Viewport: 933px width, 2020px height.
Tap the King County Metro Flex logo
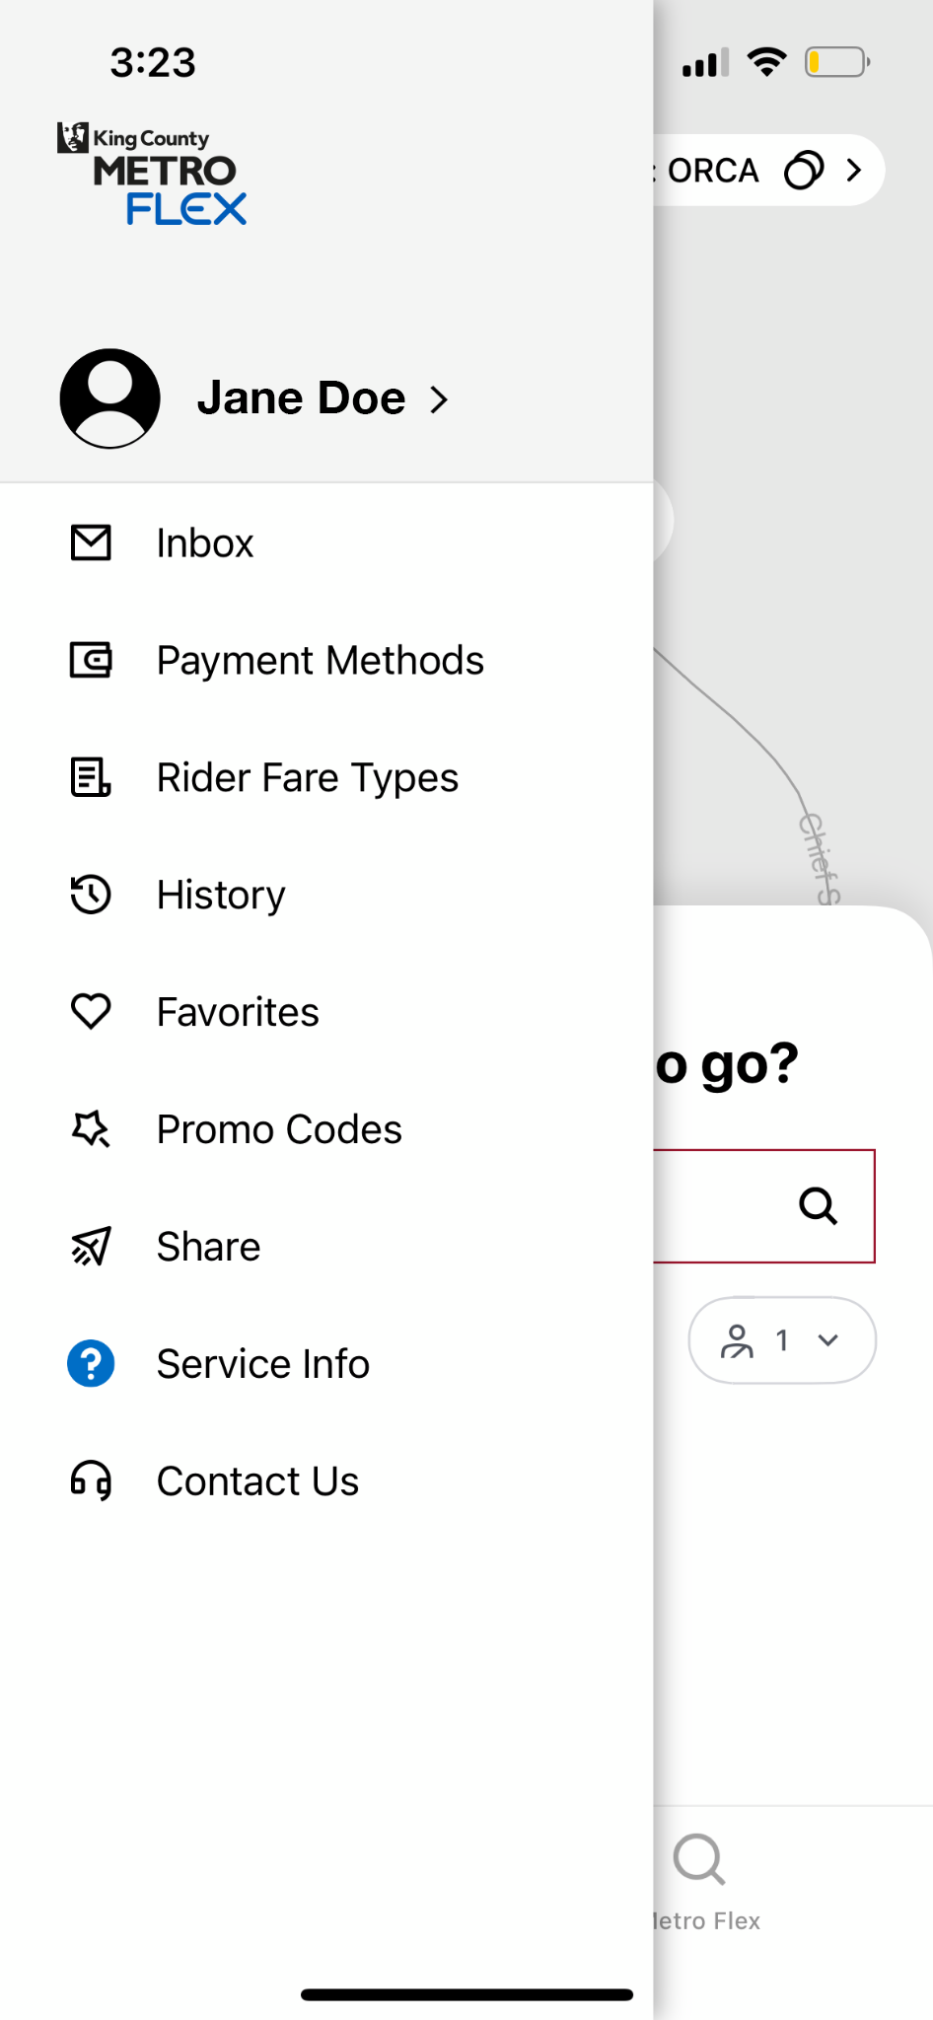[153, 174]
